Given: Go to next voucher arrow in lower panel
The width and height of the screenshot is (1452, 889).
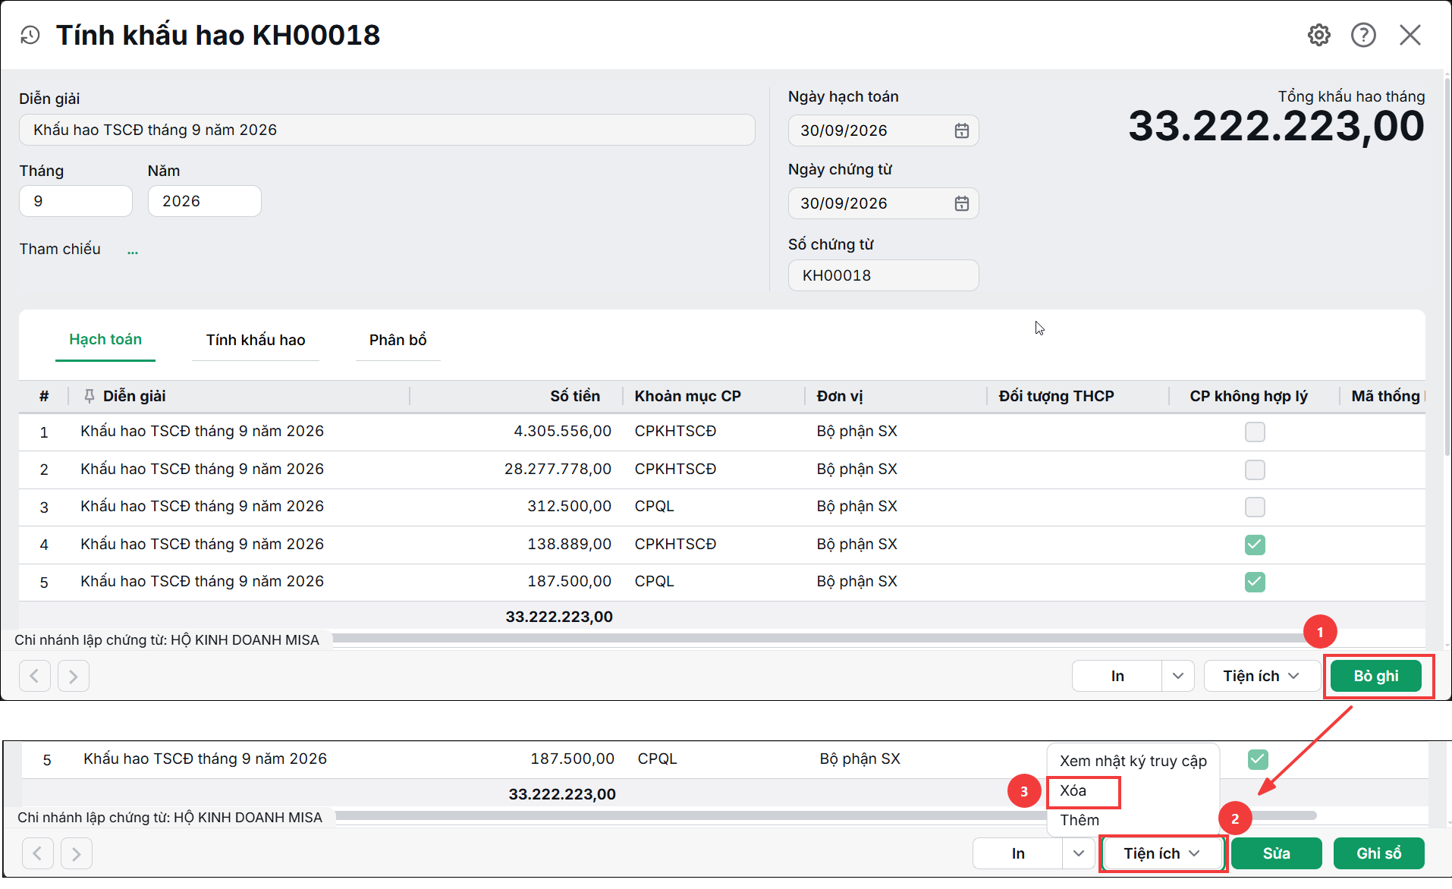Looking at the screenshot, I should (77, 853).
